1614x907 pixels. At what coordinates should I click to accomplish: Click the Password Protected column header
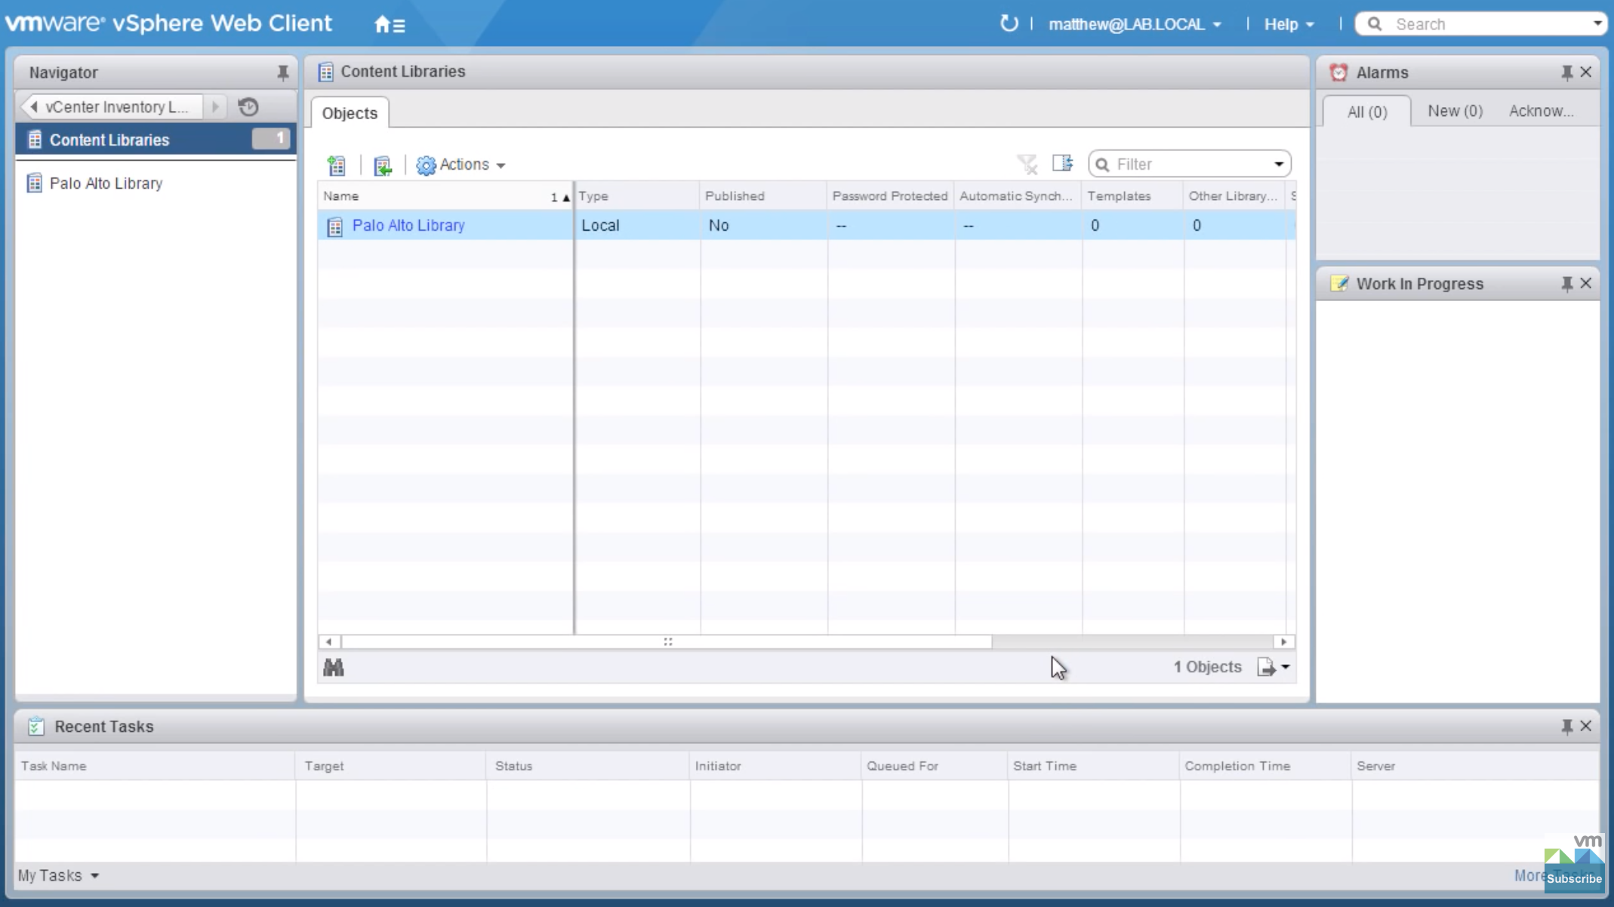[x=890, y=196]
